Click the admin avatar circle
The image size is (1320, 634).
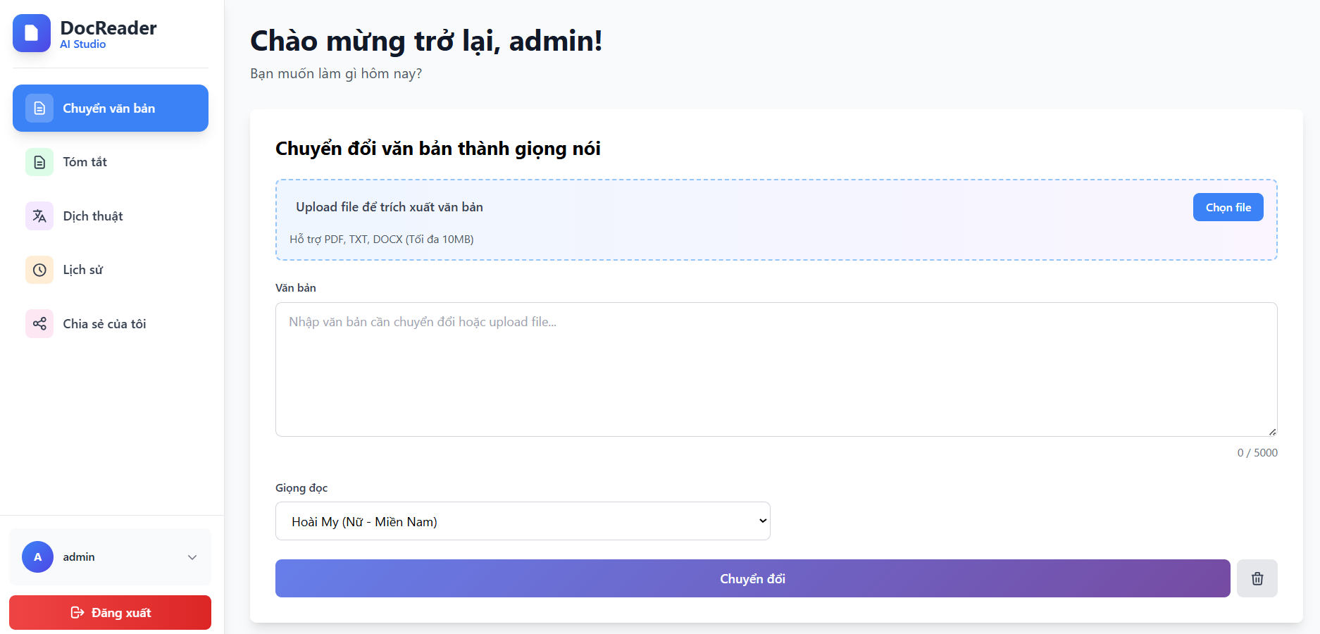tap(37, 557)
